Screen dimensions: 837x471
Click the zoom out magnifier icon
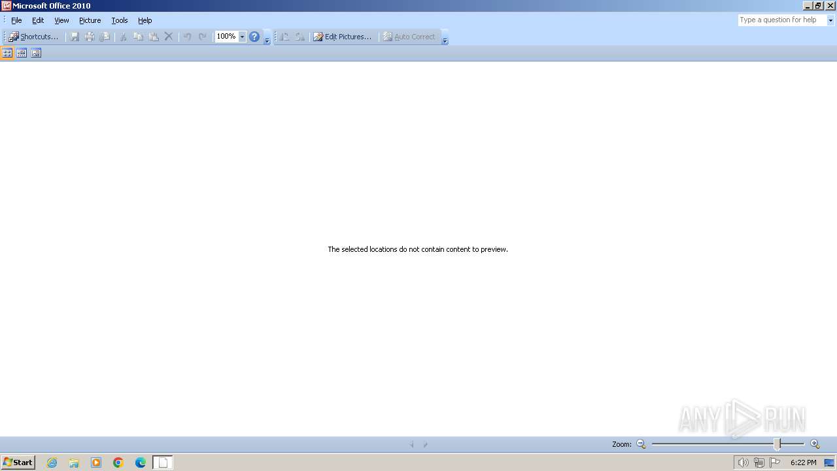pyautogui.click(x=641, y=444)
